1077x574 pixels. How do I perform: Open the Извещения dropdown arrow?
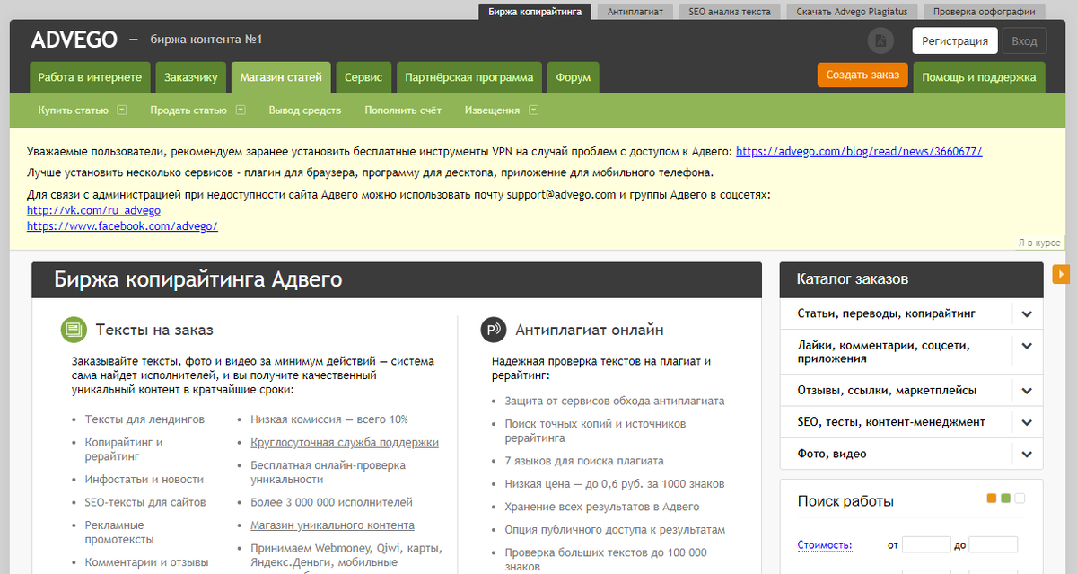coord(534,110)
